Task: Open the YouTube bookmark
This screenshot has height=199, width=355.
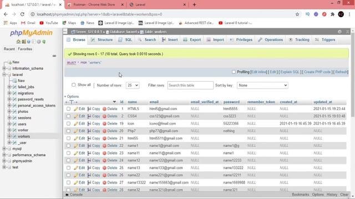Action: [49, 23]
